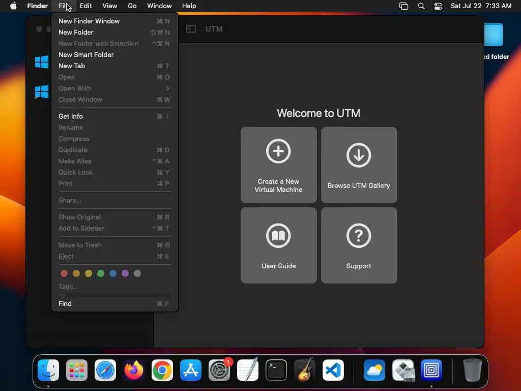Open Launchpad from the Dock
This screenshot has height=391, width=521.
click(77, 370)
